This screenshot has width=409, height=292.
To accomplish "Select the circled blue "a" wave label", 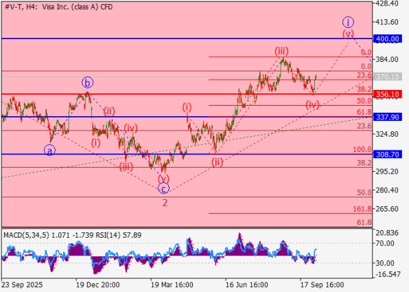I will 49,150.
